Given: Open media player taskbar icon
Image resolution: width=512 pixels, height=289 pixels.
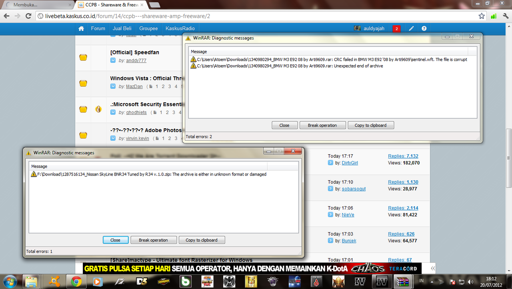Looking at the screenshot, I should click(x=98, y=281).
